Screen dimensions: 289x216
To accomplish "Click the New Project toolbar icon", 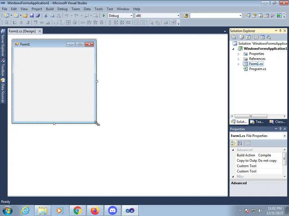I will point(7,16).
